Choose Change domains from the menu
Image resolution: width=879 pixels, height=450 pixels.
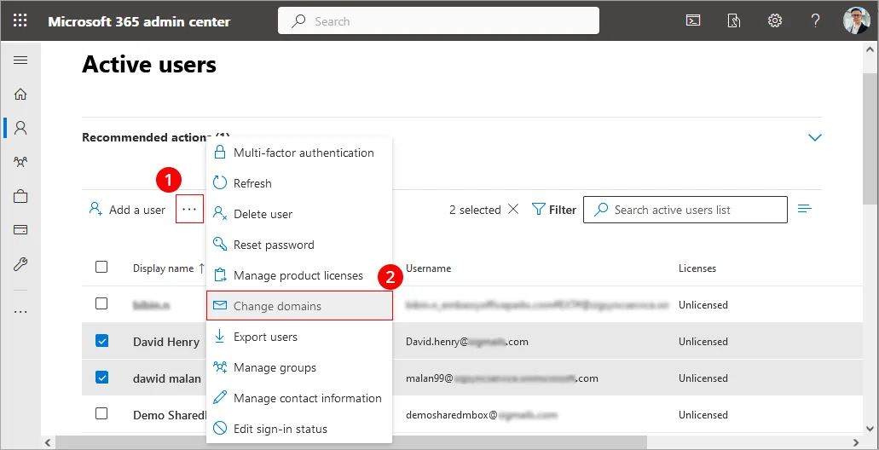tap(299, 306)
